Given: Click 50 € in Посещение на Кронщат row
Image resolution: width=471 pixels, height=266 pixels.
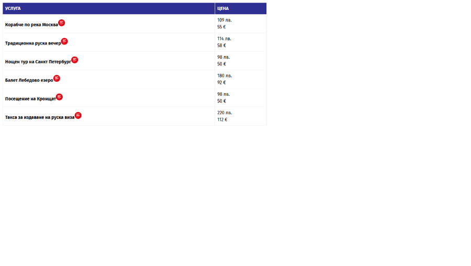Looking at the screenshot, I should (221, 101).
